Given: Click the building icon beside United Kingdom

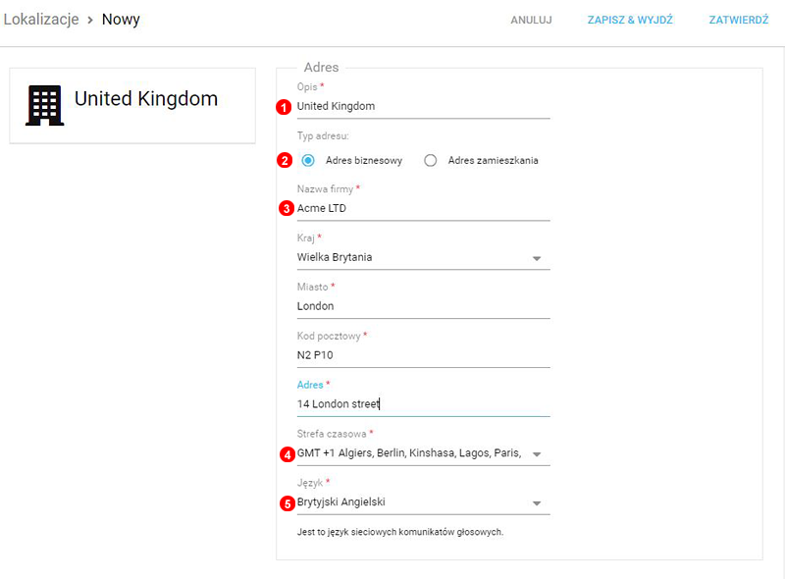Looking at the screenshot, I should pyautogui.click(x=44, y=104).
